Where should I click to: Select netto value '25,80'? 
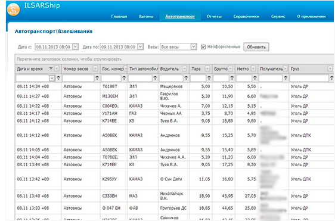(250, 208)
